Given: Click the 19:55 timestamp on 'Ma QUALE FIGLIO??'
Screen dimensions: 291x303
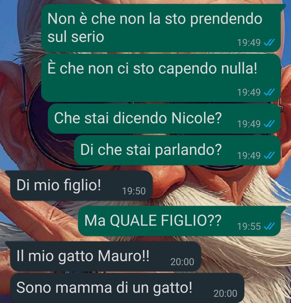Looking at the screenshot, I should [249, 227].
